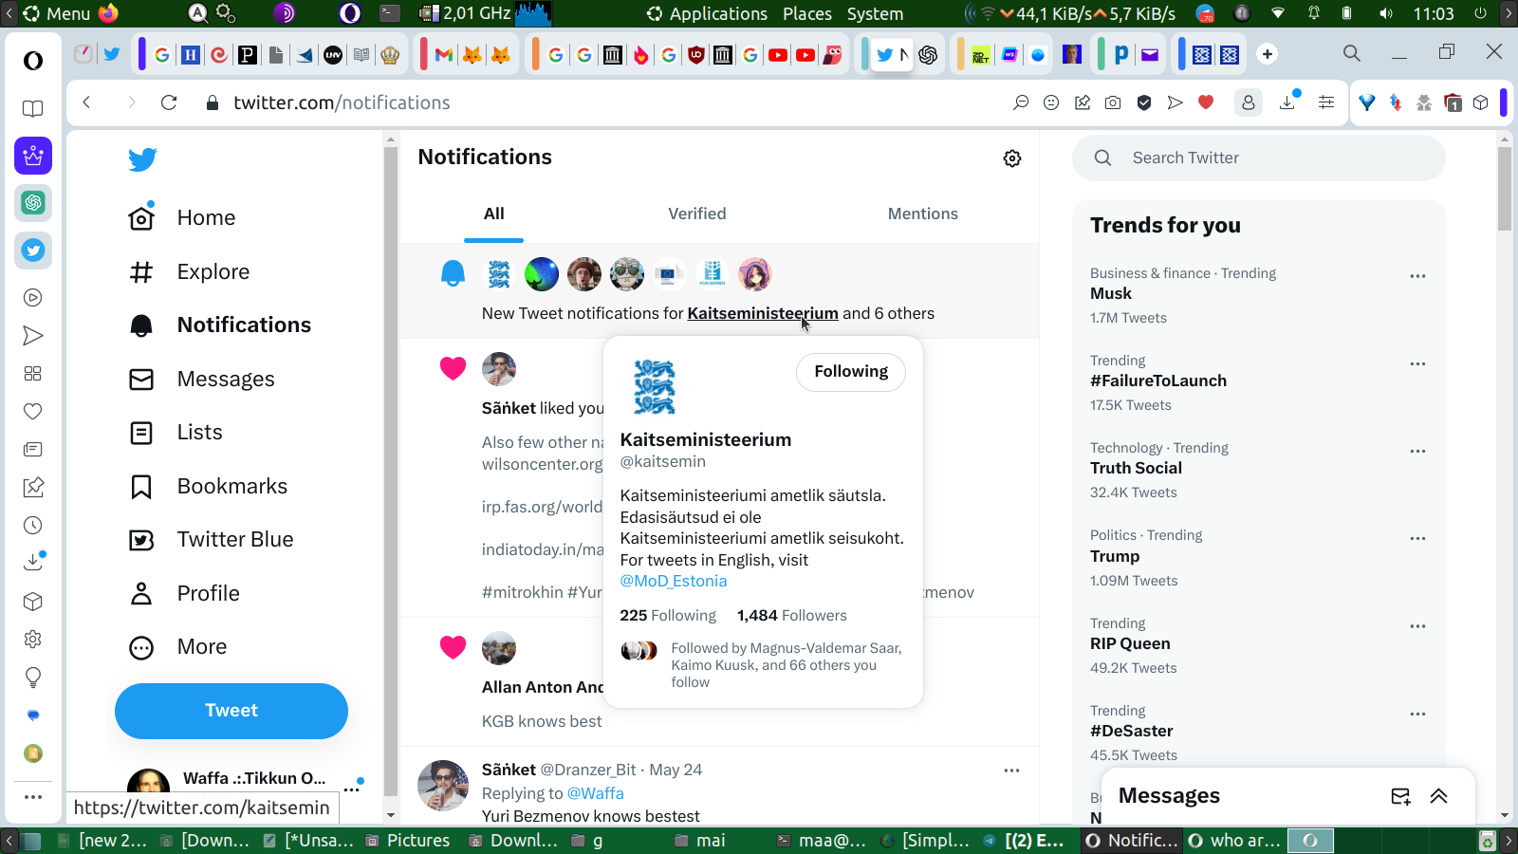Open more options for Musk trend
The width and height of the screenshot is (1518, 854).
tap(1417, 276)
